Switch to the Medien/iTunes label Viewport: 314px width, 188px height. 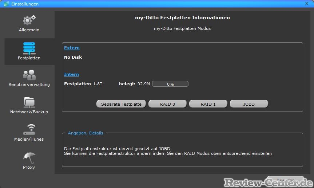29,139
